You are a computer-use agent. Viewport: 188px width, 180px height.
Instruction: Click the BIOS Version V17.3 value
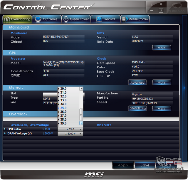(x=152, y=37)
